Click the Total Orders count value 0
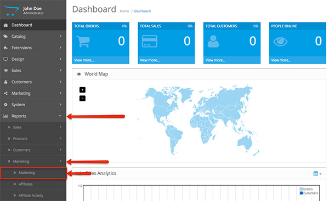The width and height of the screenshot is (329, 201). [x=121, y=41]
